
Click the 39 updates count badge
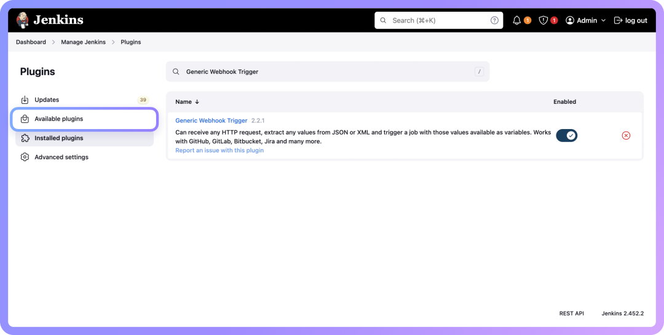coord(143,100)
